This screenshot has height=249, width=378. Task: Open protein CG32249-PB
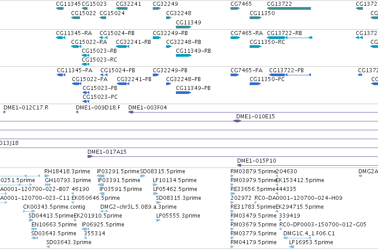tap(170, 70)
